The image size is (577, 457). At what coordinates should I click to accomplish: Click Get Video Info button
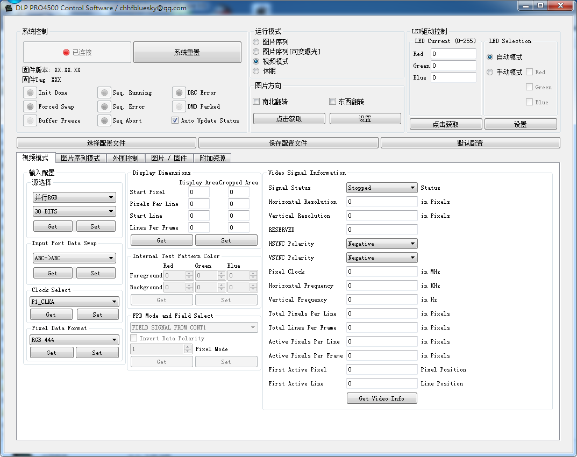[x=382, y=398]
